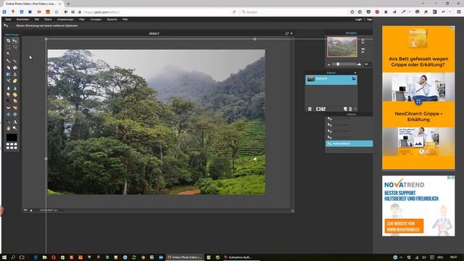Select the Gradient tool
The height and width of the screenshot is (261, 464).
coord(8,74)
